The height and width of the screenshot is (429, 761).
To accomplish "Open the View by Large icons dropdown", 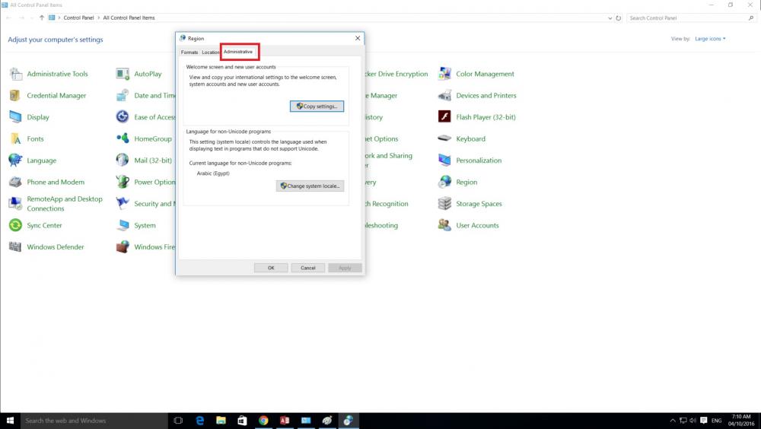I will point(710,39).
